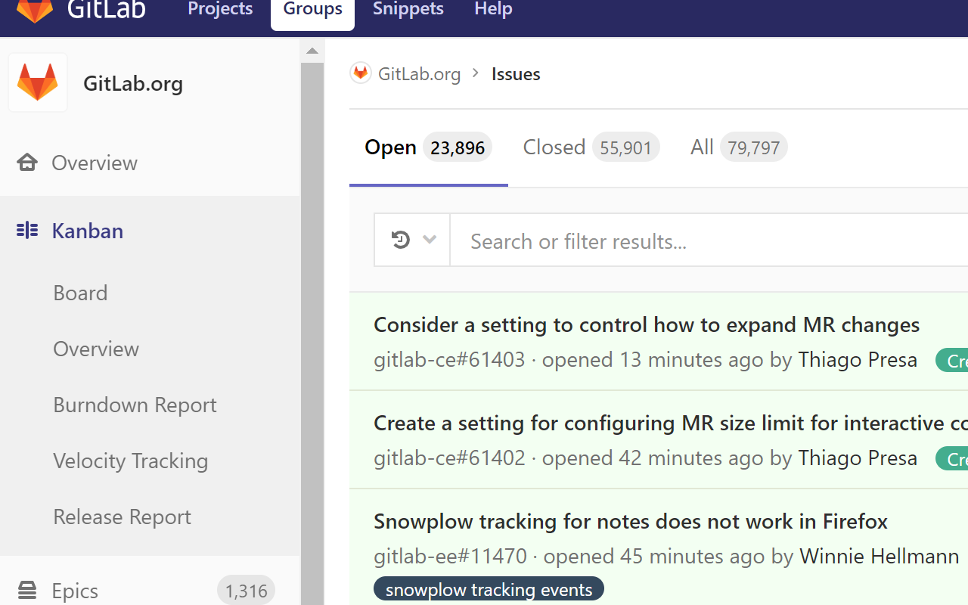Image resolution: width=968 pixels, height=605 pixels.
Task: Click author Thiago Presa on issue gitlab-ce#61403
Action: click(x=858, y=359)
